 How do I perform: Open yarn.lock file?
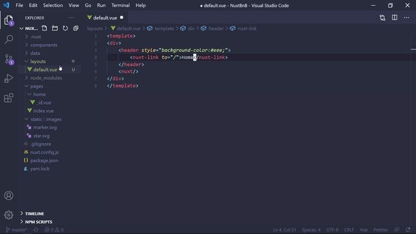tap(40, 169)
